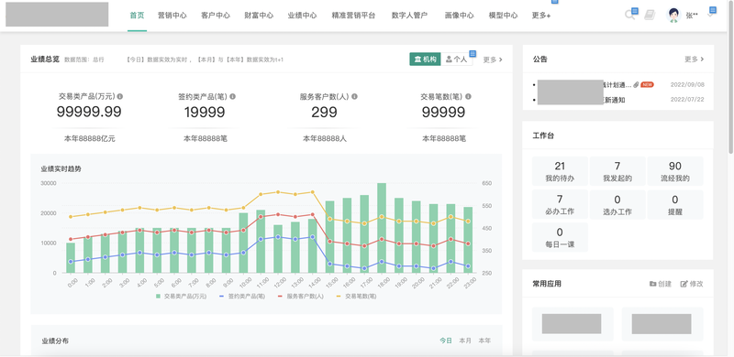Screen dimensions: 734x357
Task: Open 更多 in 业绩总览 header
Action: coord(493,59)
